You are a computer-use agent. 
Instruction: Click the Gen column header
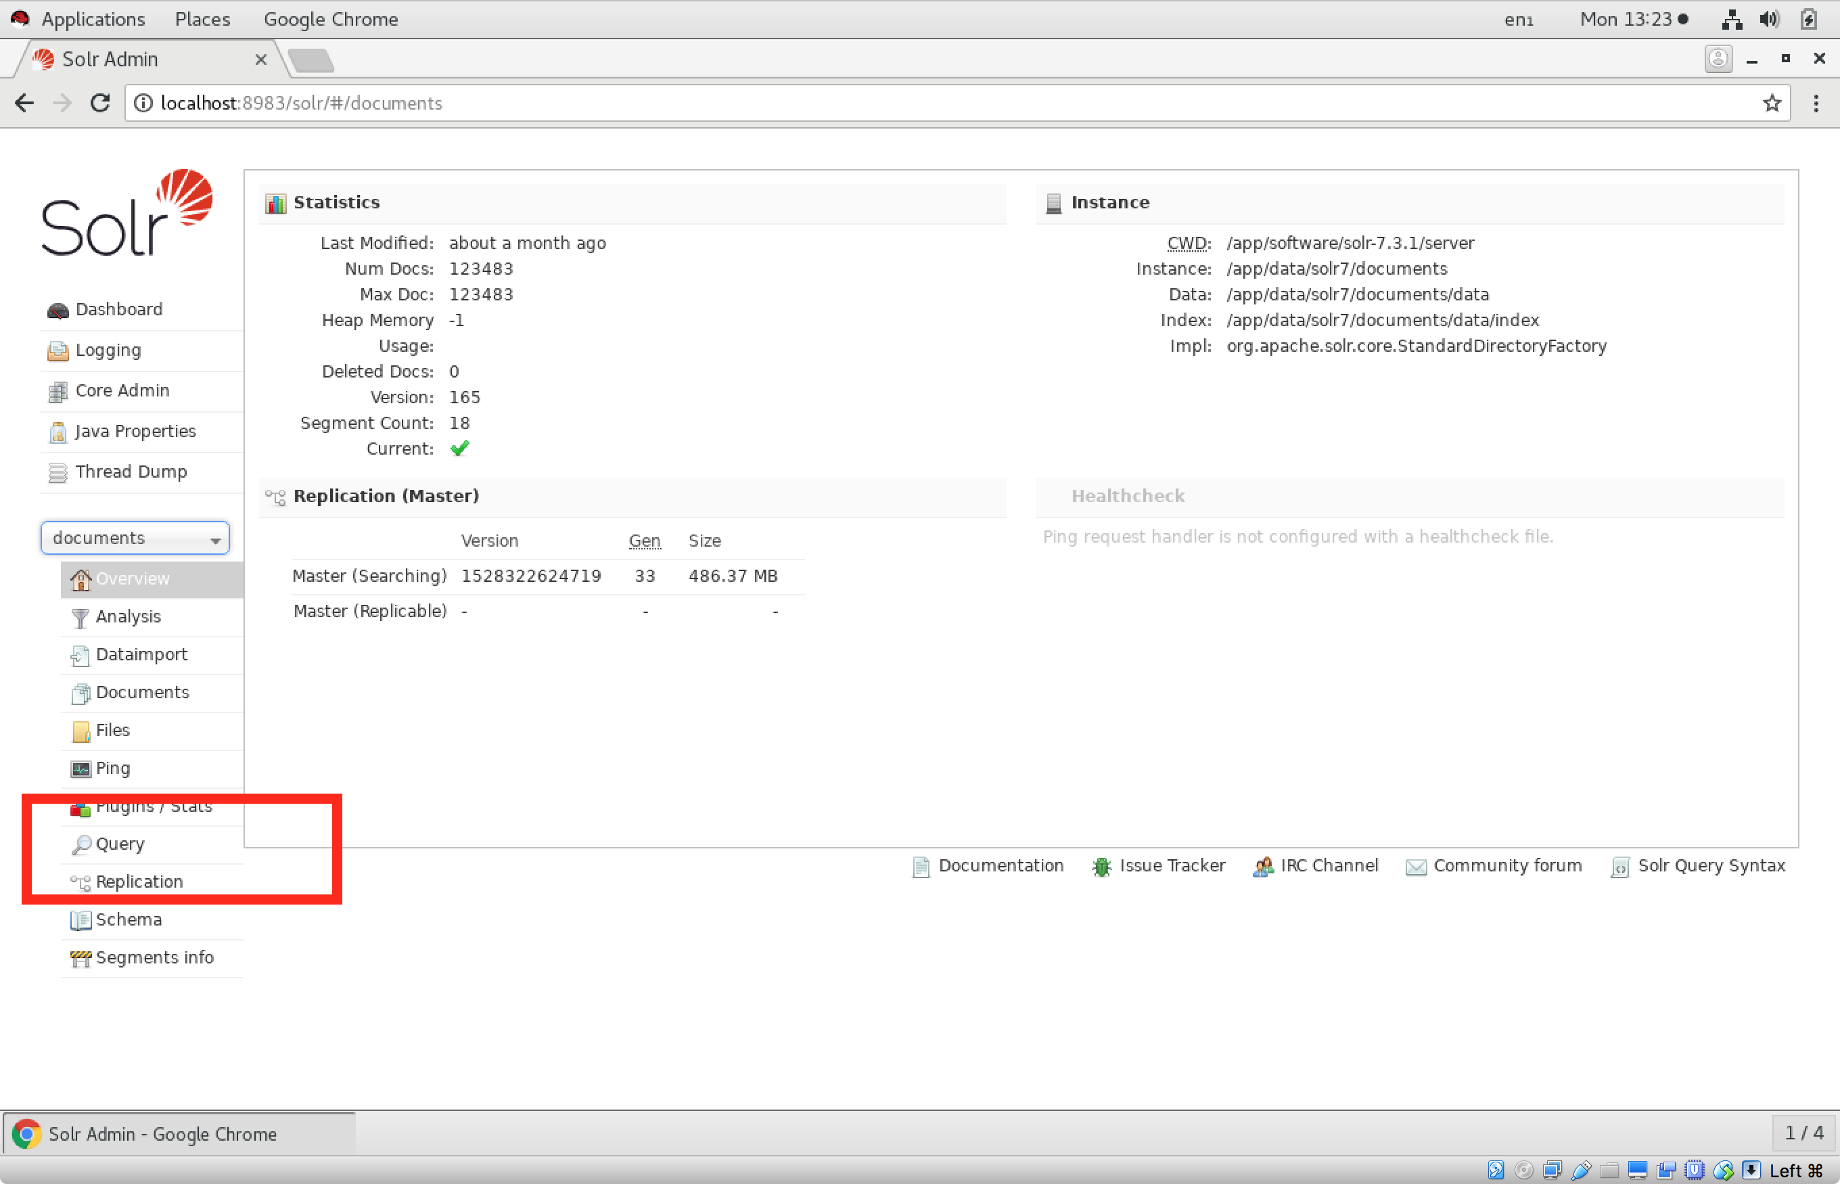[x=645, y=541]
